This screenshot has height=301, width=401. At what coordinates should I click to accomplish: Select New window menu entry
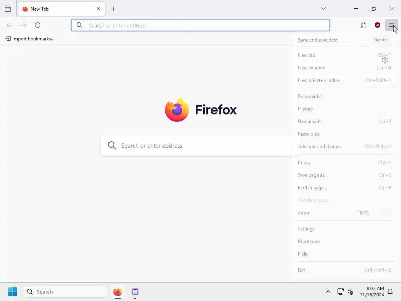pos(344,67)
